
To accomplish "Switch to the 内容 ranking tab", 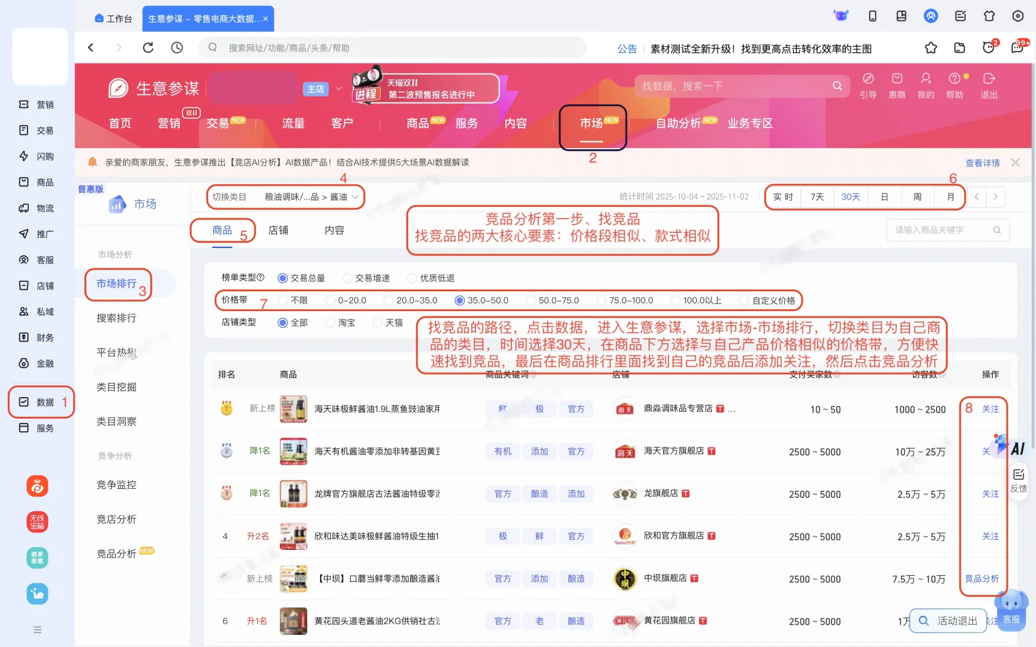I will pyautogui.click(x=335, y=230).
